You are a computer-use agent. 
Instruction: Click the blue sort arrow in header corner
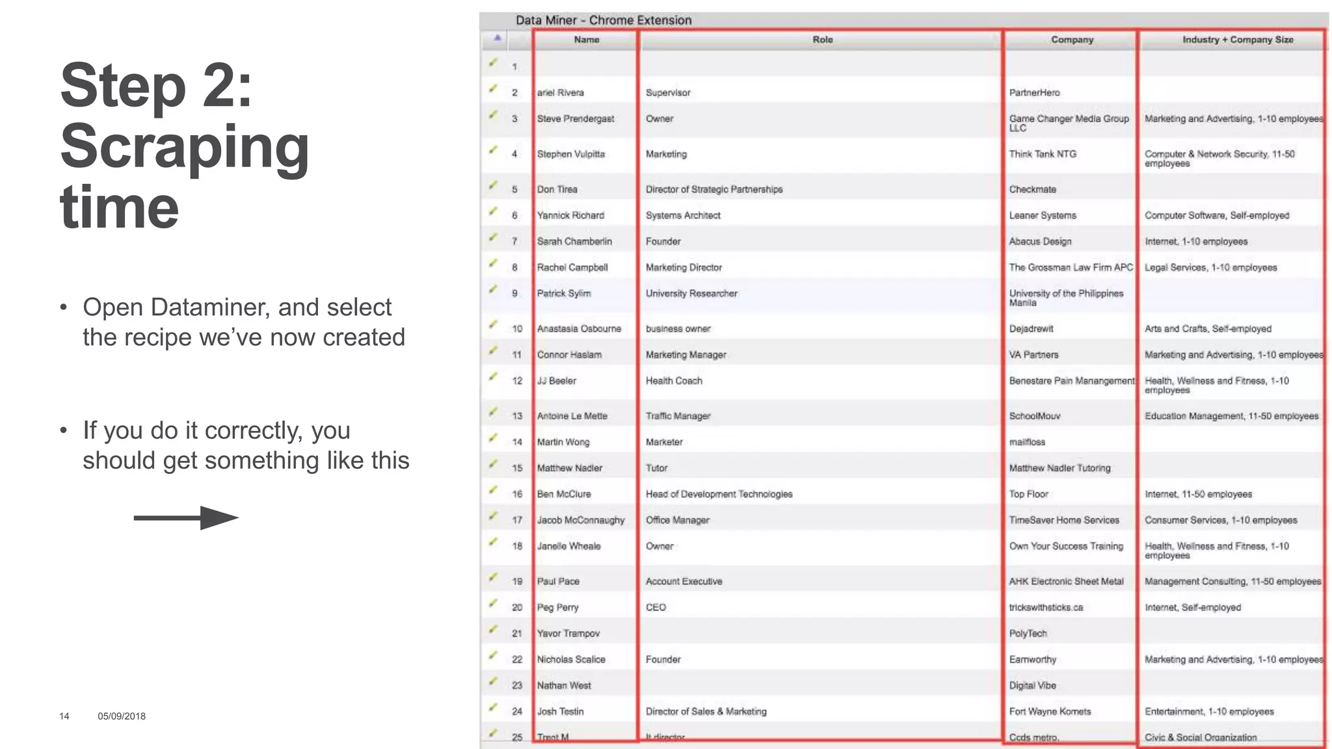[x=498, y=38]
